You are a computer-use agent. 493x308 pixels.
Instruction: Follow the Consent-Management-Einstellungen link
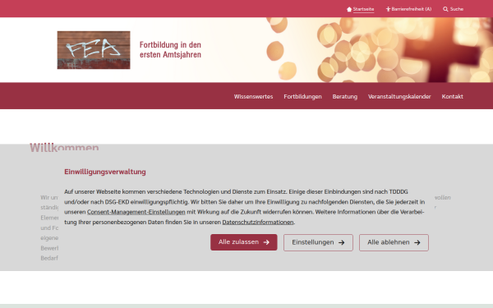click(x=136, y=212)
